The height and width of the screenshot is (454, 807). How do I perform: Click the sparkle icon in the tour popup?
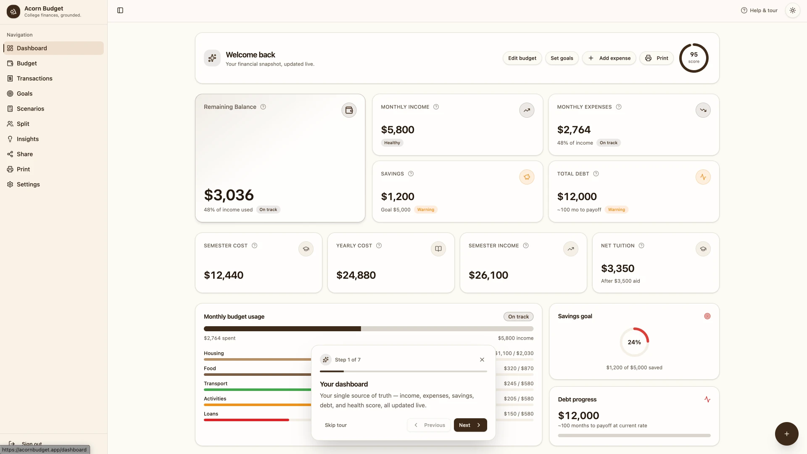point(326,360)
